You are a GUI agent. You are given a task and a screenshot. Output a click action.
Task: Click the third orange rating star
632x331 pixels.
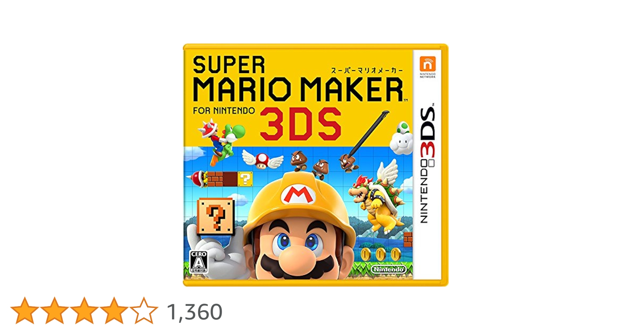click(84, 310)
